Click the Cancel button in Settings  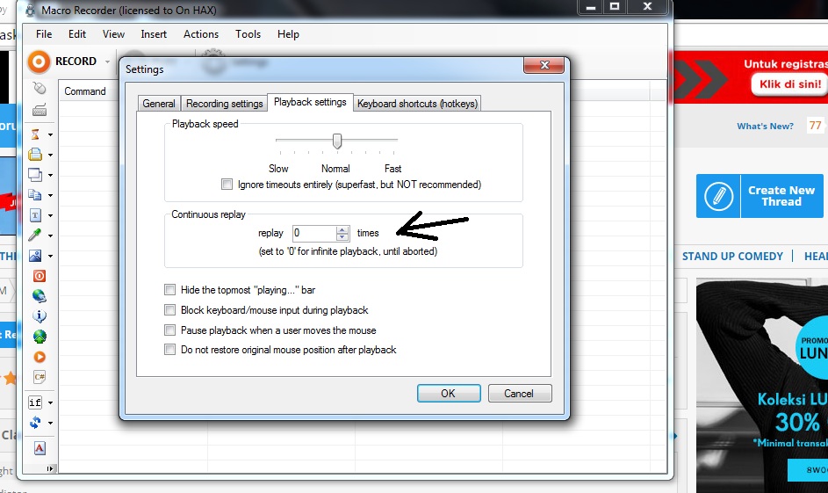(x=520, y=393)
